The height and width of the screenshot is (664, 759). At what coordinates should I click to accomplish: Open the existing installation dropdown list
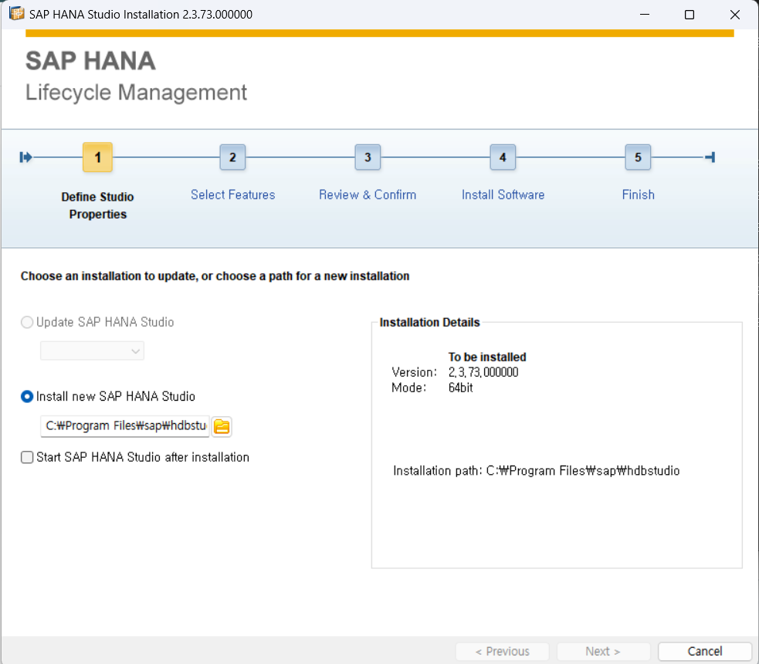(92, 351)
